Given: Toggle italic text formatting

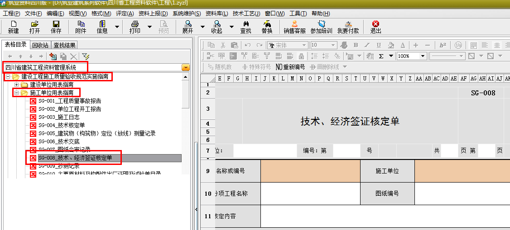Looking at the screenshot, I should [367, 45].
